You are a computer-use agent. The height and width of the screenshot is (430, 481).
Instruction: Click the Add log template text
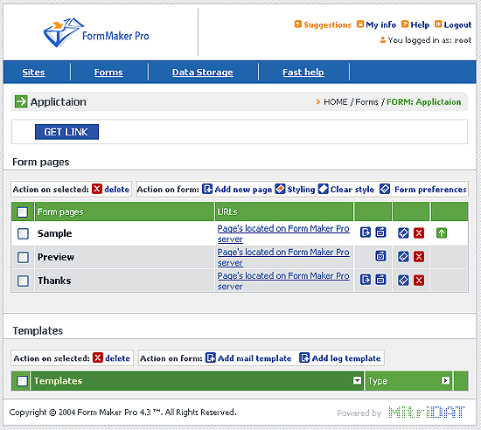pos(346,358)
